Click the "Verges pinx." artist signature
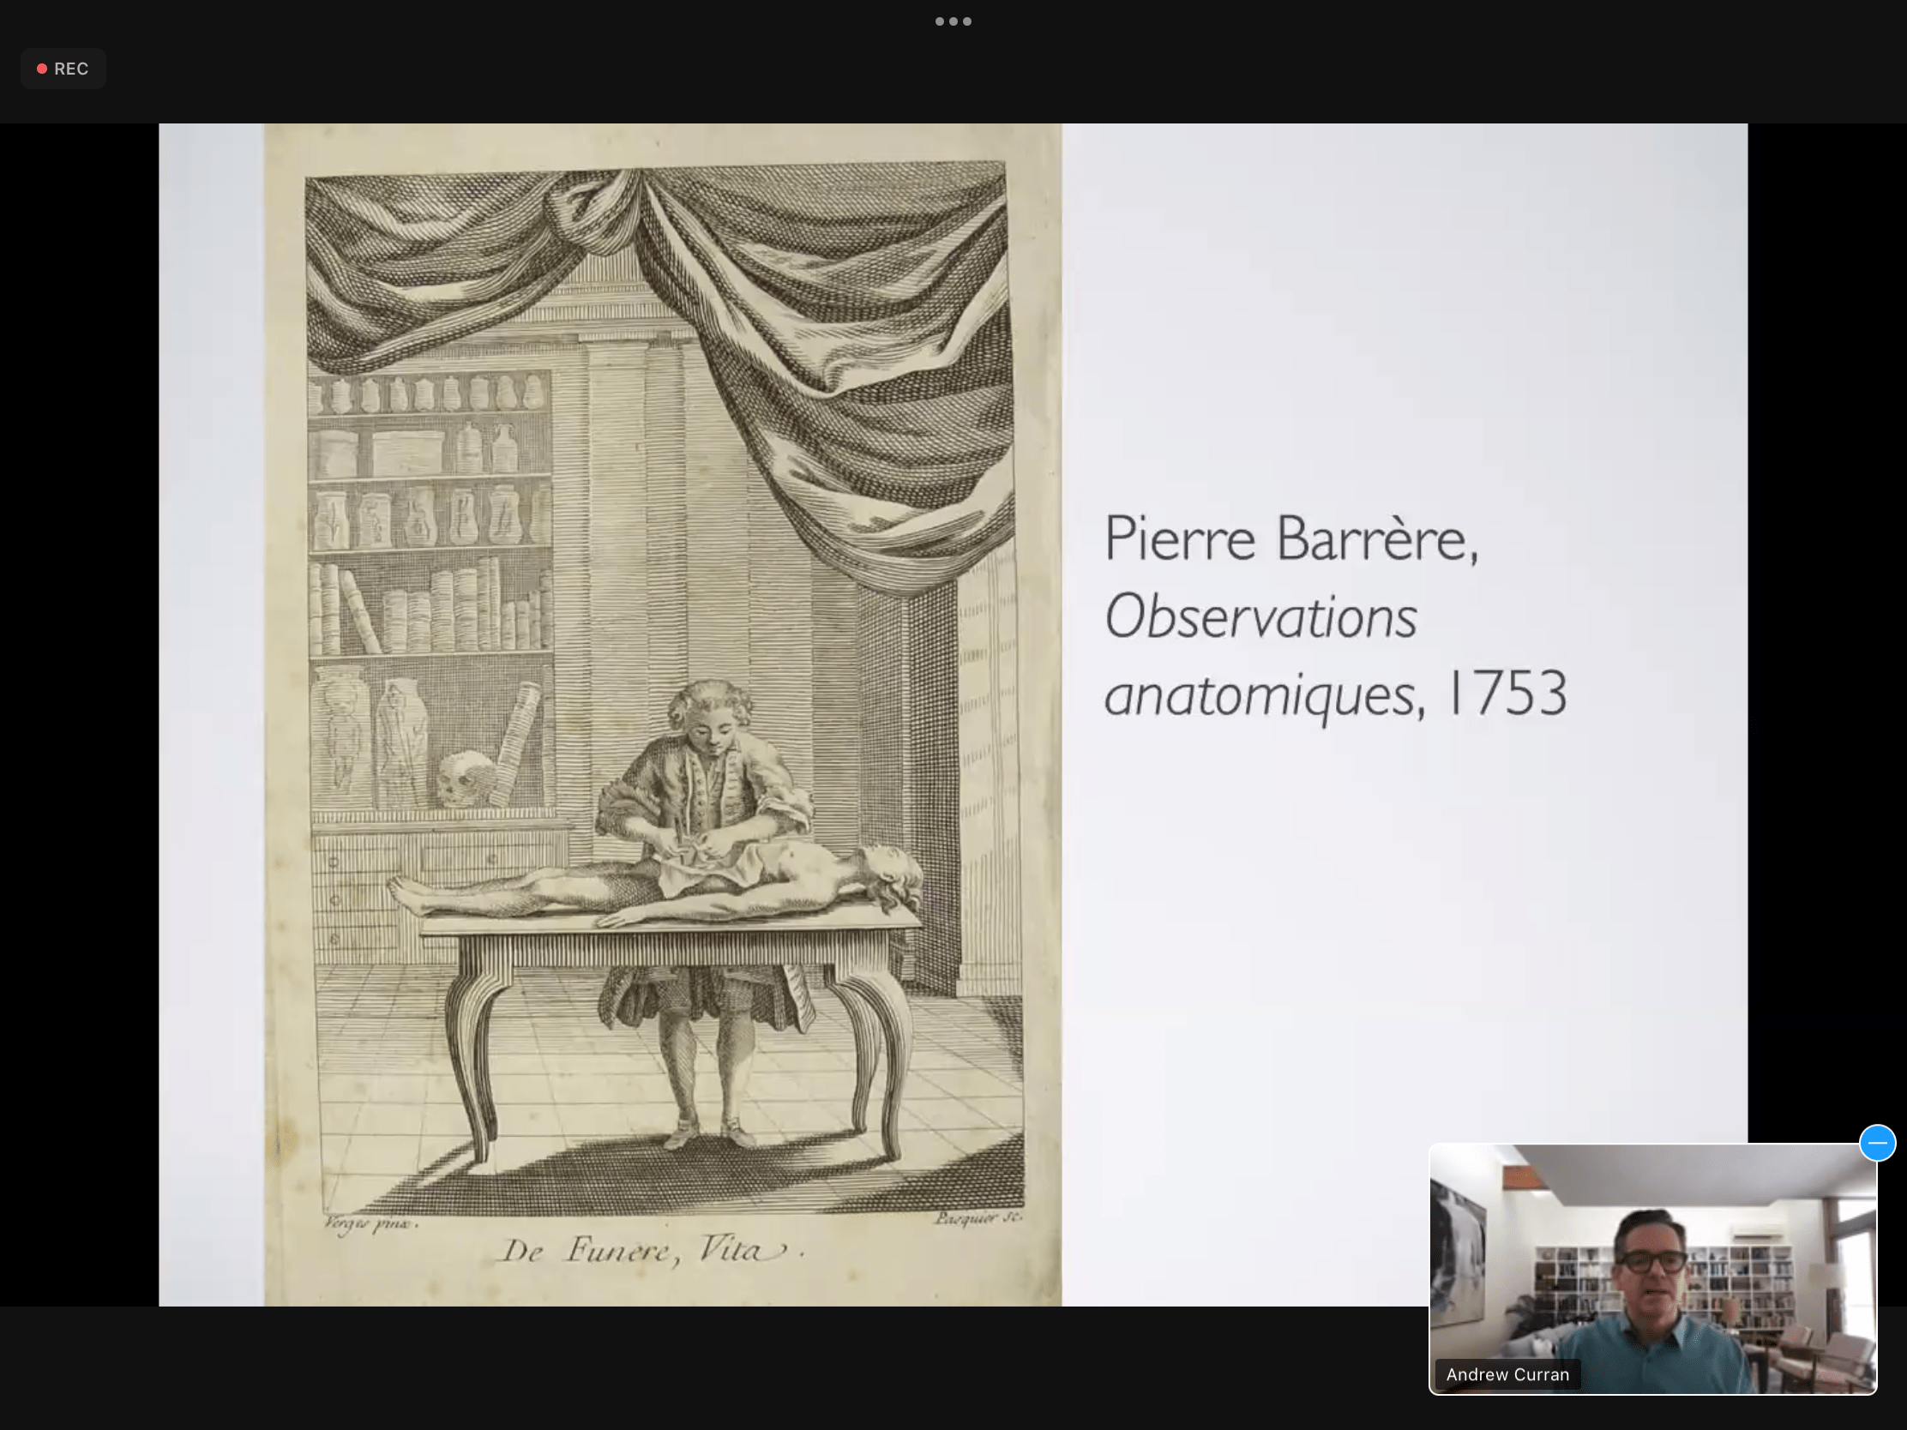The image size is (1907, 1430). coord(370,1223)
